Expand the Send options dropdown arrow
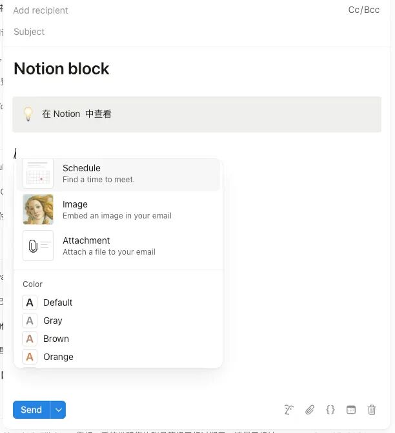395x433 pixels. coord(58,410)
